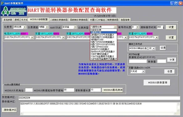Focus the MODBUS数据起始寄存器地址 field
The width and height of the screenshot is (183, 117).
point(69,90)
